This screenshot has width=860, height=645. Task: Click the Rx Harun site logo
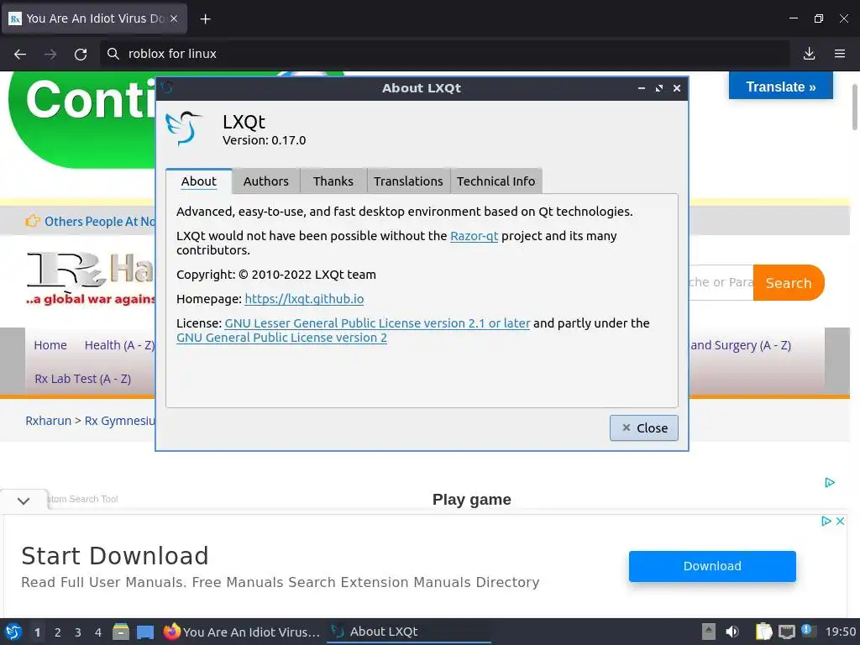(x=91, y=279)
